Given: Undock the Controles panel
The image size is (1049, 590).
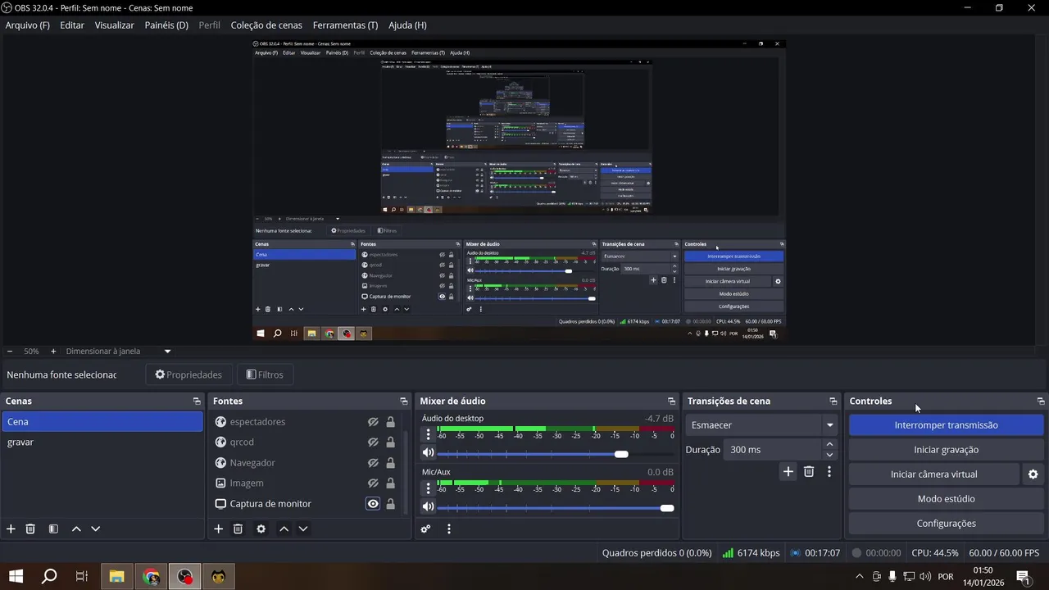Looking at the screenshot, I should 1041,401.
